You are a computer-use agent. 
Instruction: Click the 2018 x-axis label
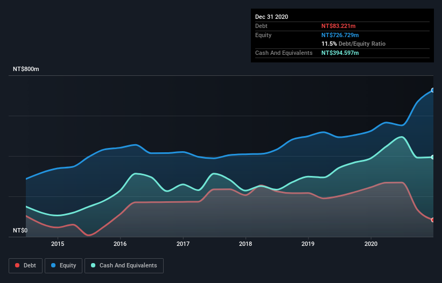point(245,244)
